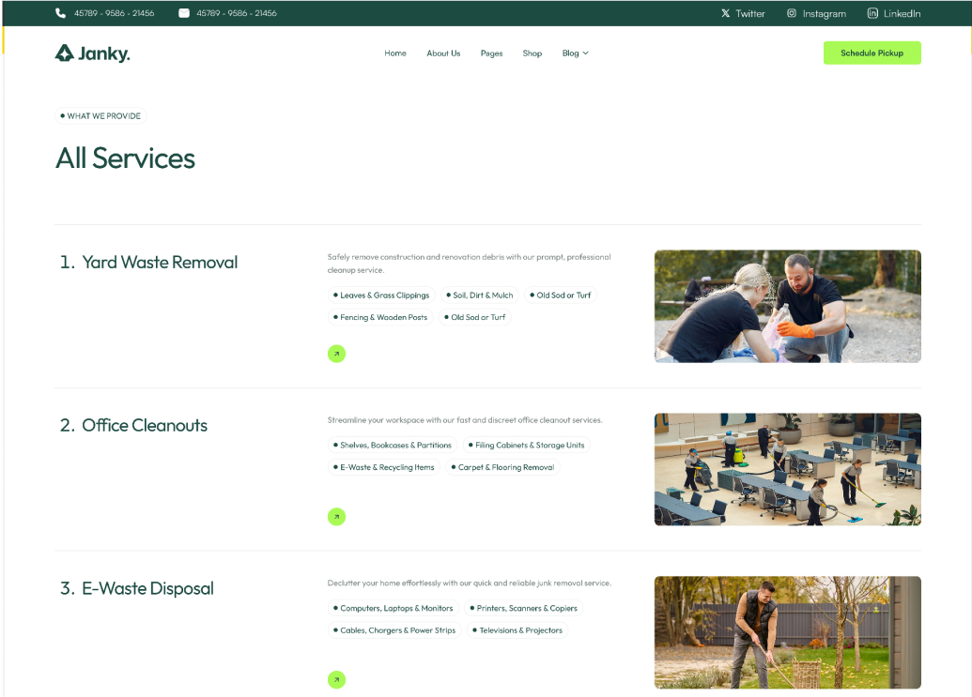Open About Us menu item
This screenshot has width=972, height=697.
(443, 53)
